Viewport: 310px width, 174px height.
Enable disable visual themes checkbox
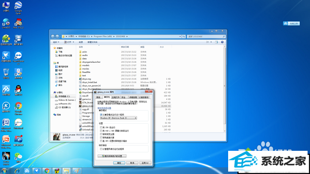pos(101,134)
